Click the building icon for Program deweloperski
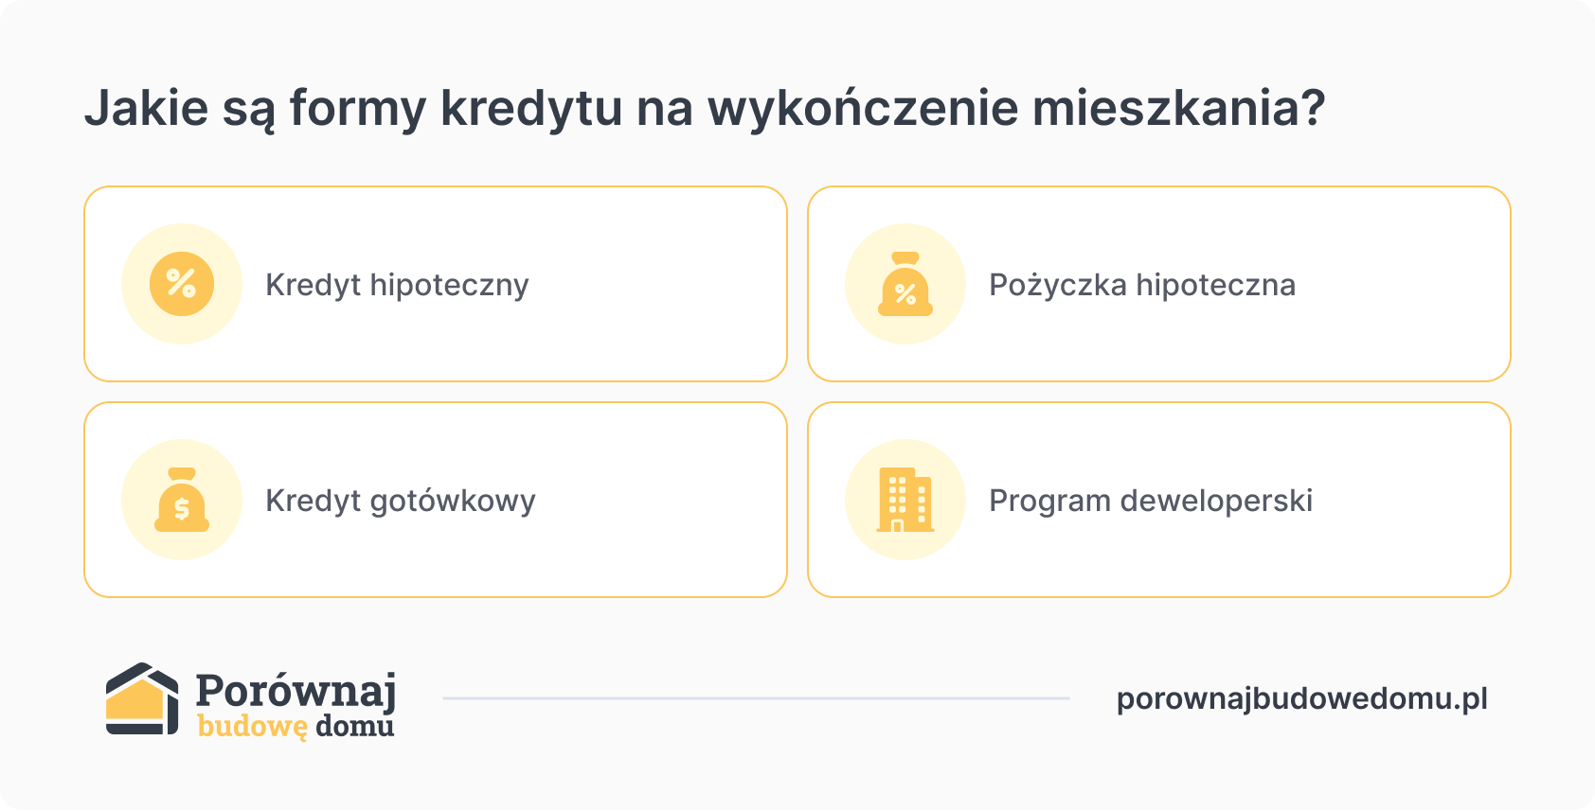The width and height of the screenshot is (1595, 811). pos(905,500)
